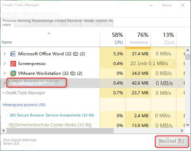Select the 360Sicherheitsschutz-Center-Modul process
This screenshot has width=191, height=151.
coord(50,125)
